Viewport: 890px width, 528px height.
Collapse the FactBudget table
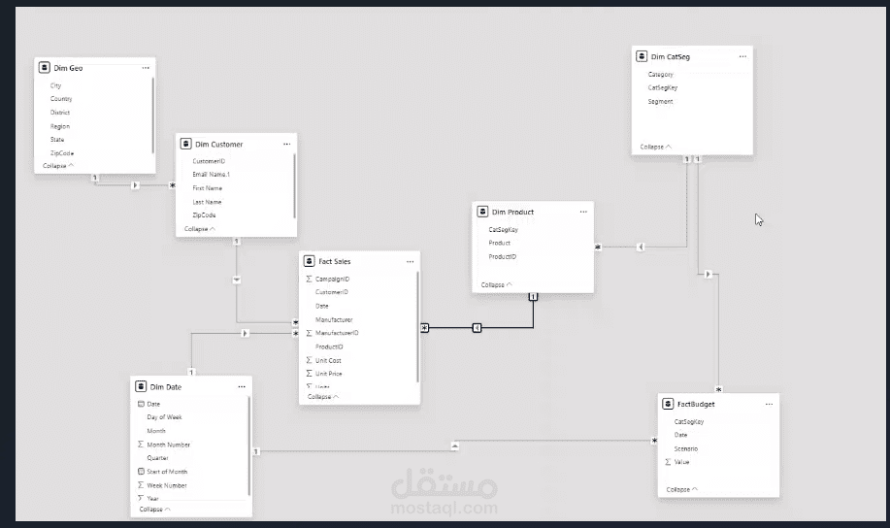point(681,489)
